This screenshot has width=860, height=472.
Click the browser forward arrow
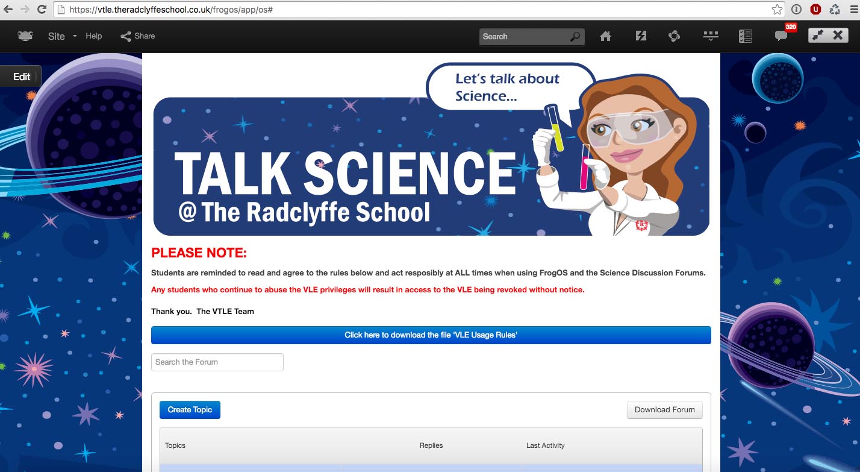tap(25, 10)
